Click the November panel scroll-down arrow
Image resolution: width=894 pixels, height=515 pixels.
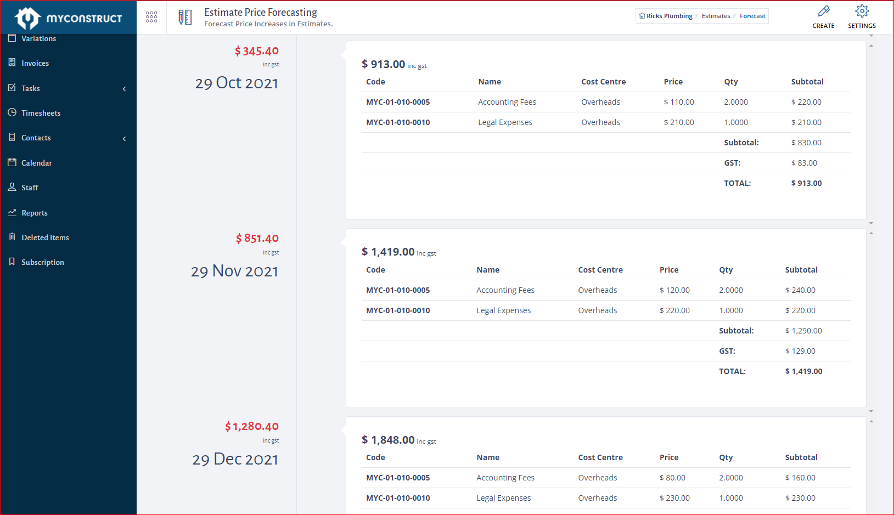pyautogui.click(x=871, y=411)
